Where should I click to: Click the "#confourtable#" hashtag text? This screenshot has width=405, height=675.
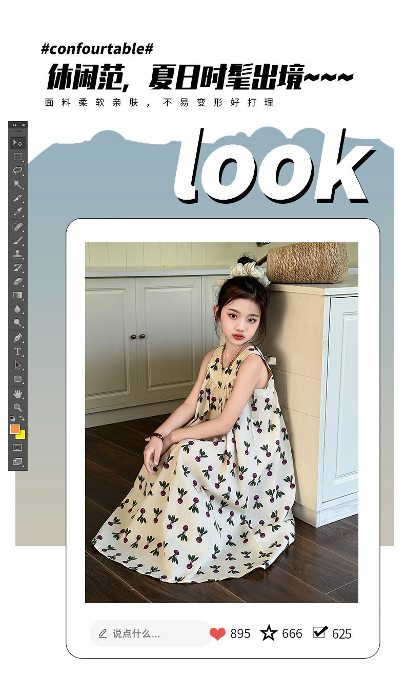(x=97, y=49)
